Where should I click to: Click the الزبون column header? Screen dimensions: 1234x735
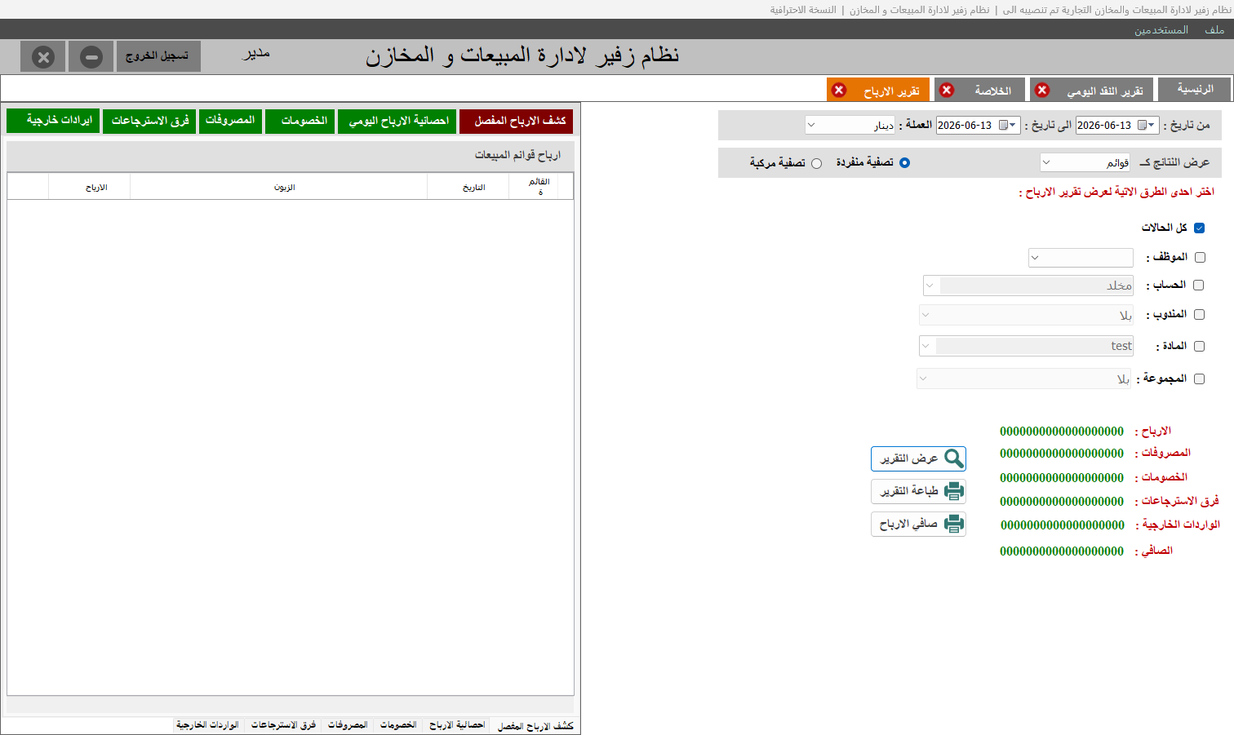coord(278,187)
